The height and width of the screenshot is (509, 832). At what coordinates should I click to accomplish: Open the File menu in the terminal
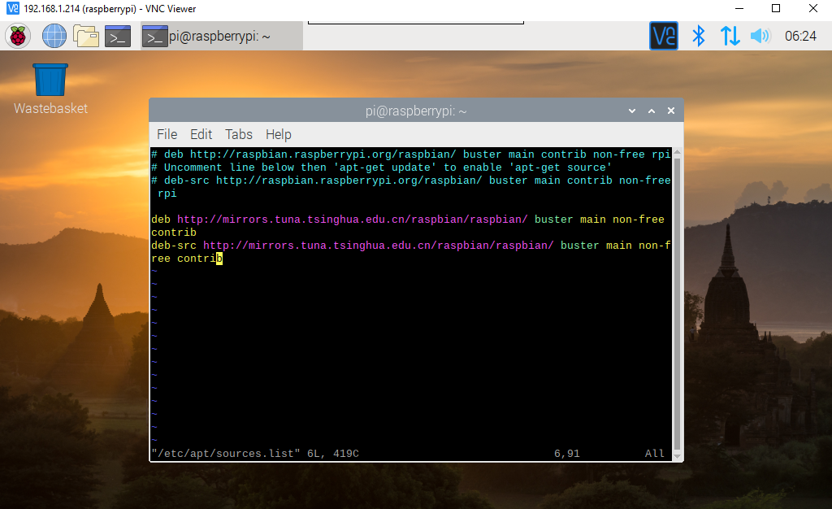(167, 134)
